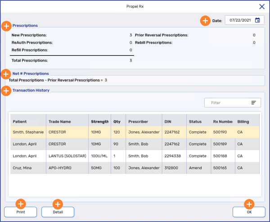This screenshot has width=270, height=222.
Task: Open the Detail button
Action: pyautogui.click(x=58, y=212)
